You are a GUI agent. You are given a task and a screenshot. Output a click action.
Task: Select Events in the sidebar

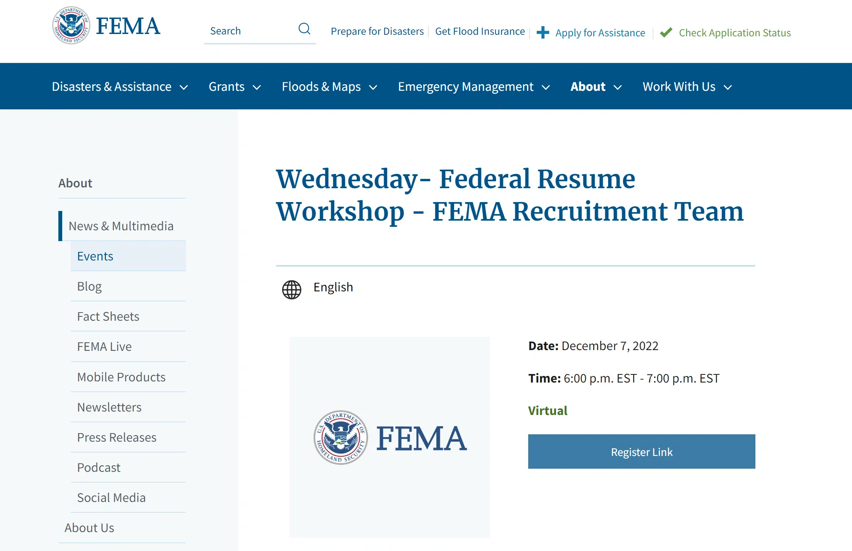pos(128,256)
